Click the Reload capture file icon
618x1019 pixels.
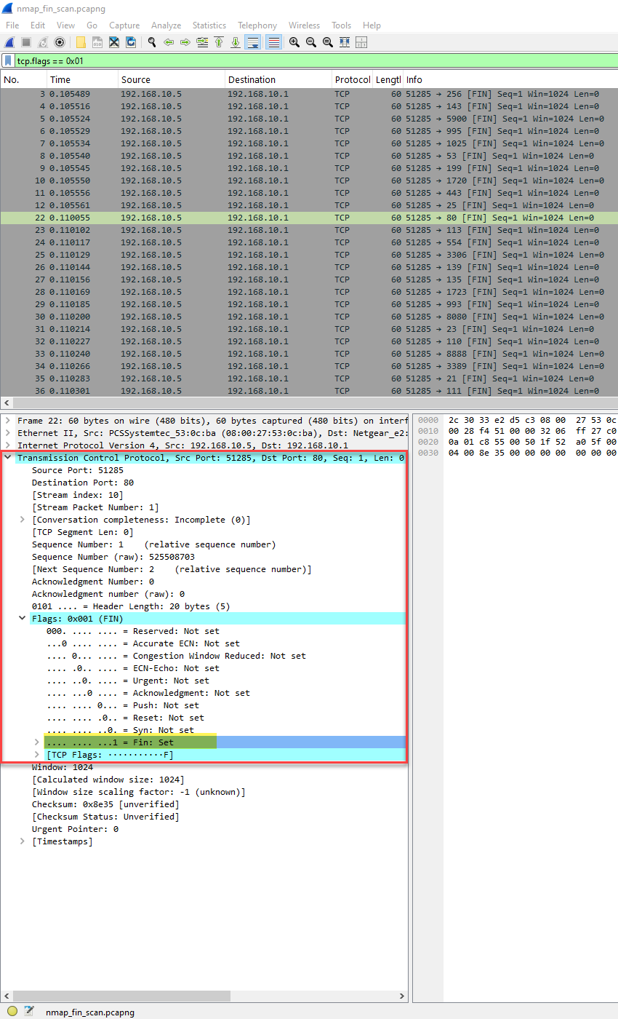click(132, 41)
